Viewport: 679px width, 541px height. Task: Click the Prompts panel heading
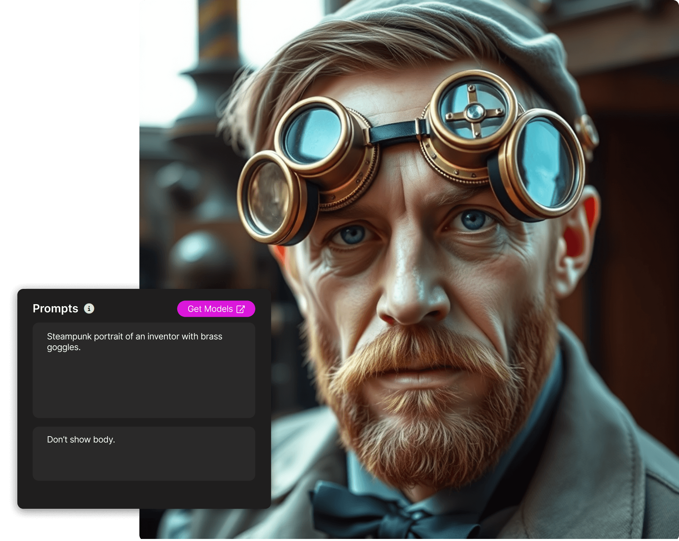55,309
